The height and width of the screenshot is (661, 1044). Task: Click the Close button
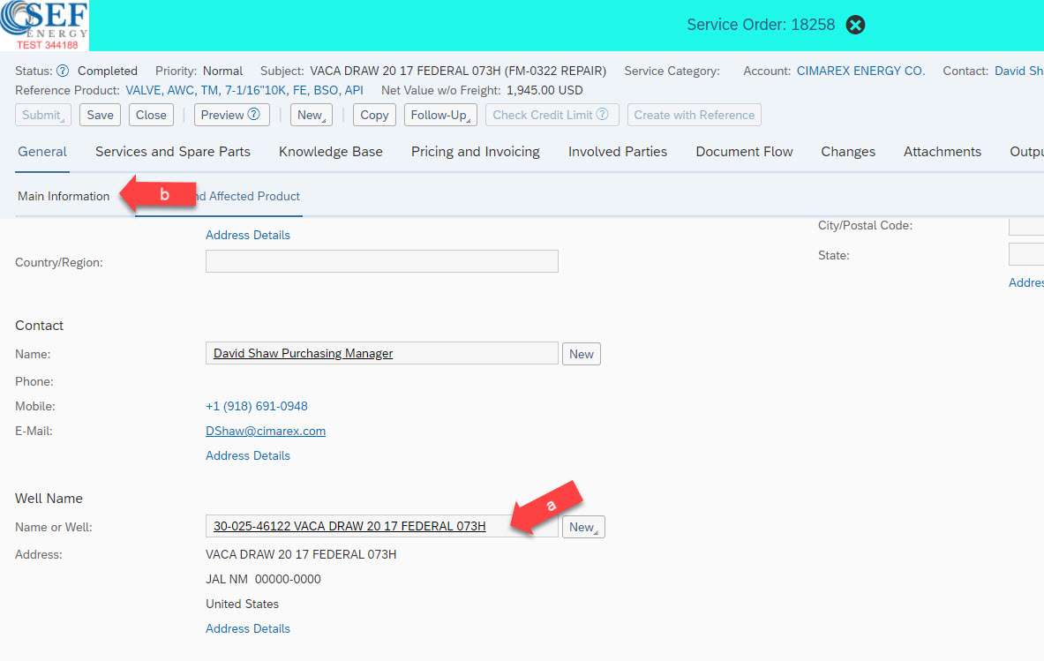click(151, 115)
